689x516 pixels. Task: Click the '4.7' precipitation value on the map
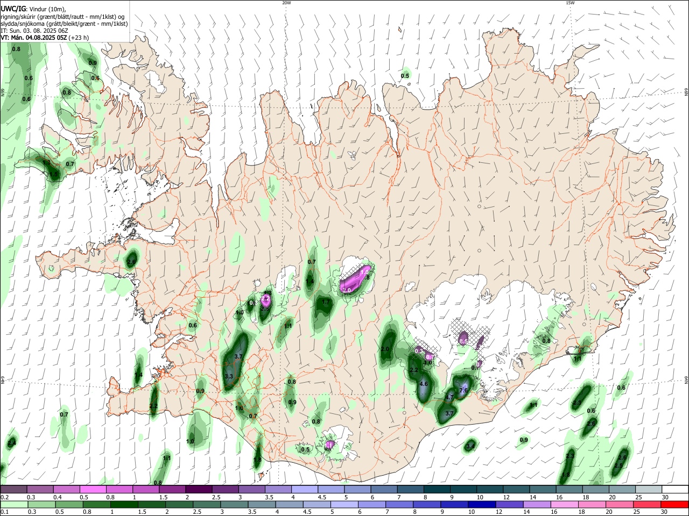click(449, 397)
